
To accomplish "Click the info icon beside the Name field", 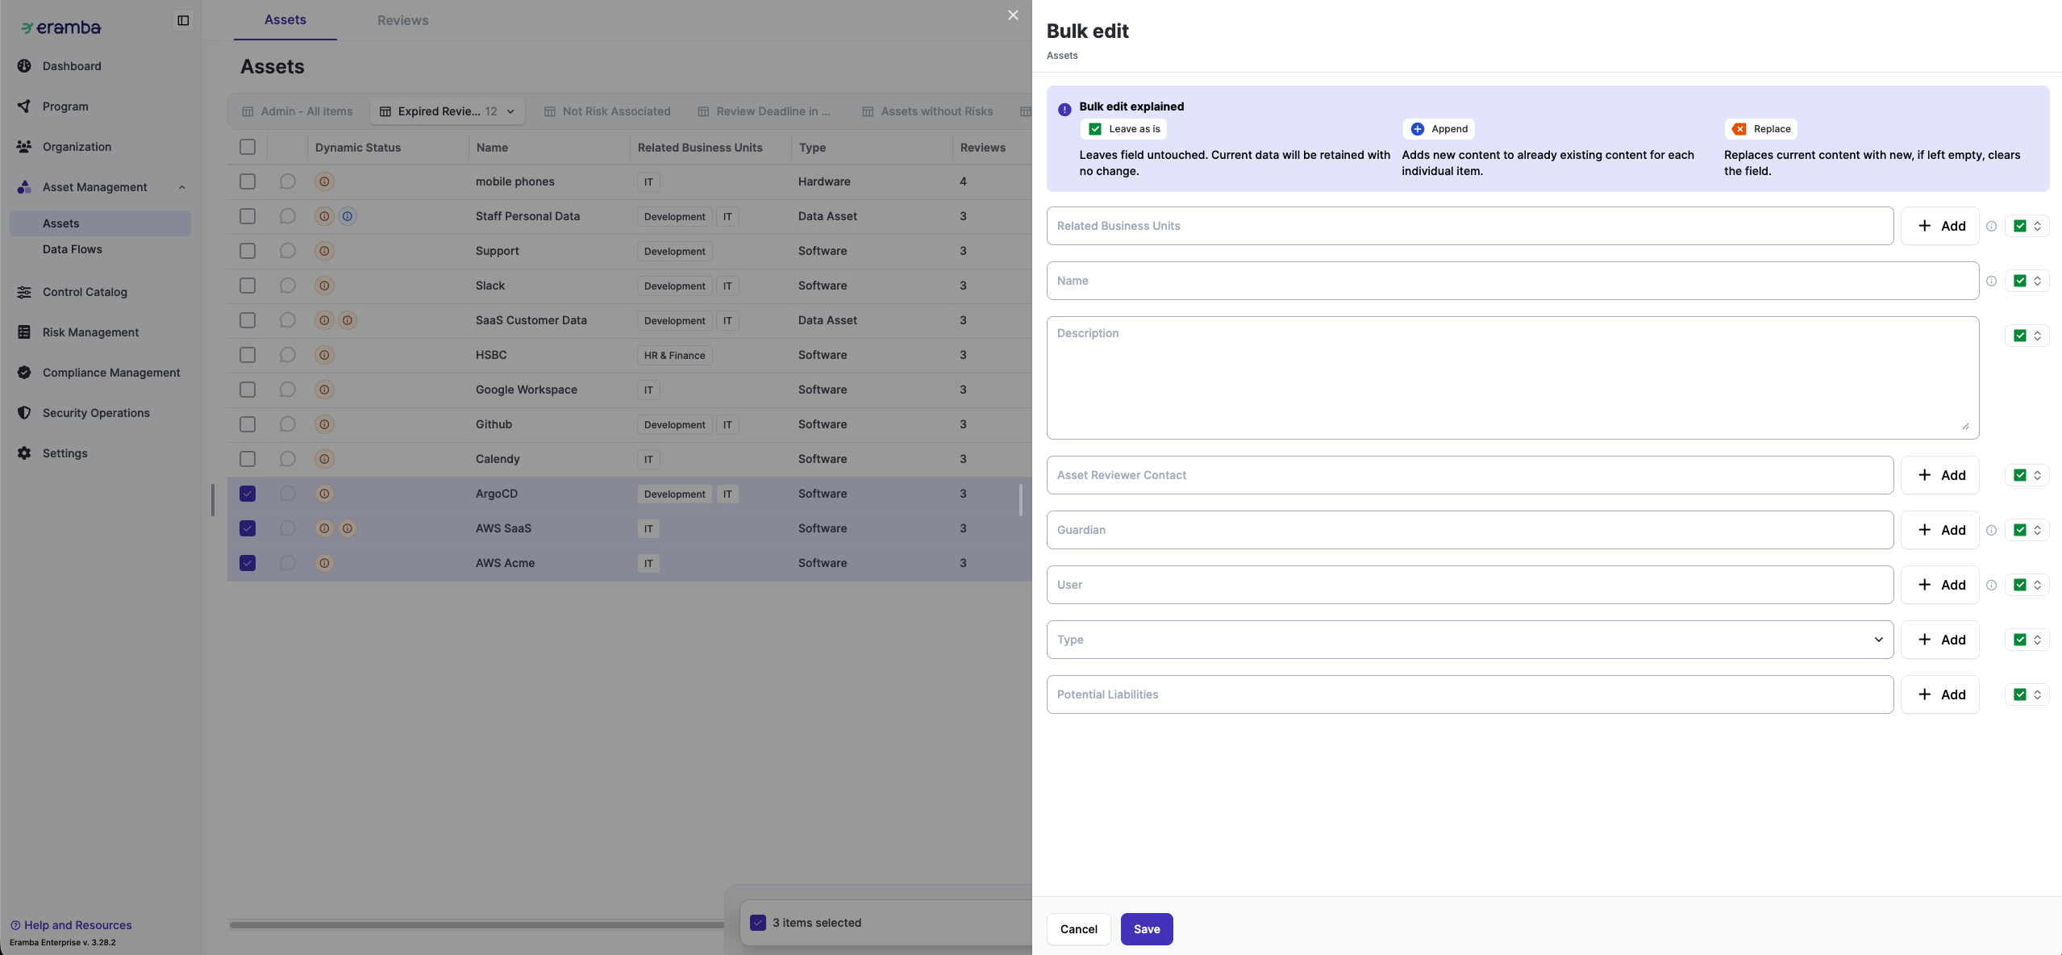I will click(x=1991, y=281).
